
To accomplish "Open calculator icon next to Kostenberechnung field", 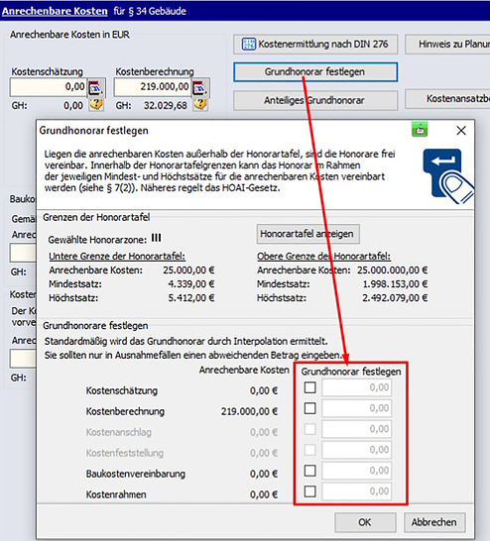I will 199,87.
